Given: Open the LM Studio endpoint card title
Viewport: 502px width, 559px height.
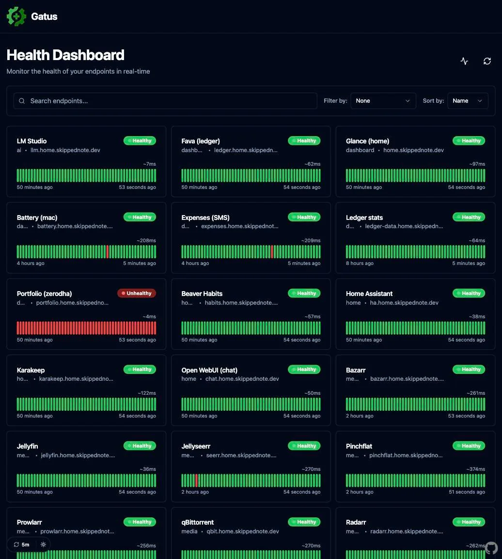Looking at the screenshot, I should click(31, 141).
